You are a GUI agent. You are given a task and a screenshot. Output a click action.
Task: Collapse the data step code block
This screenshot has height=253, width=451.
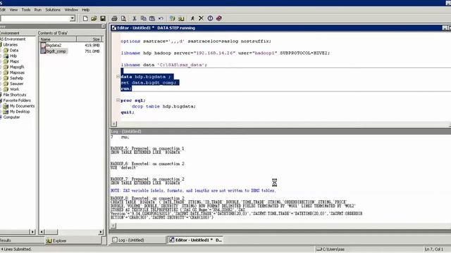point(118,77)
